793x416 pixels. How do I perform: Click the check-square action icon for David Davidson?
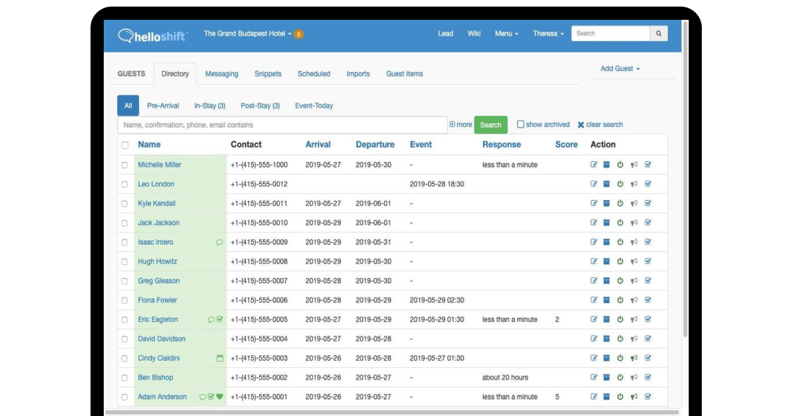pyautogui.click(x=648, y=339)
